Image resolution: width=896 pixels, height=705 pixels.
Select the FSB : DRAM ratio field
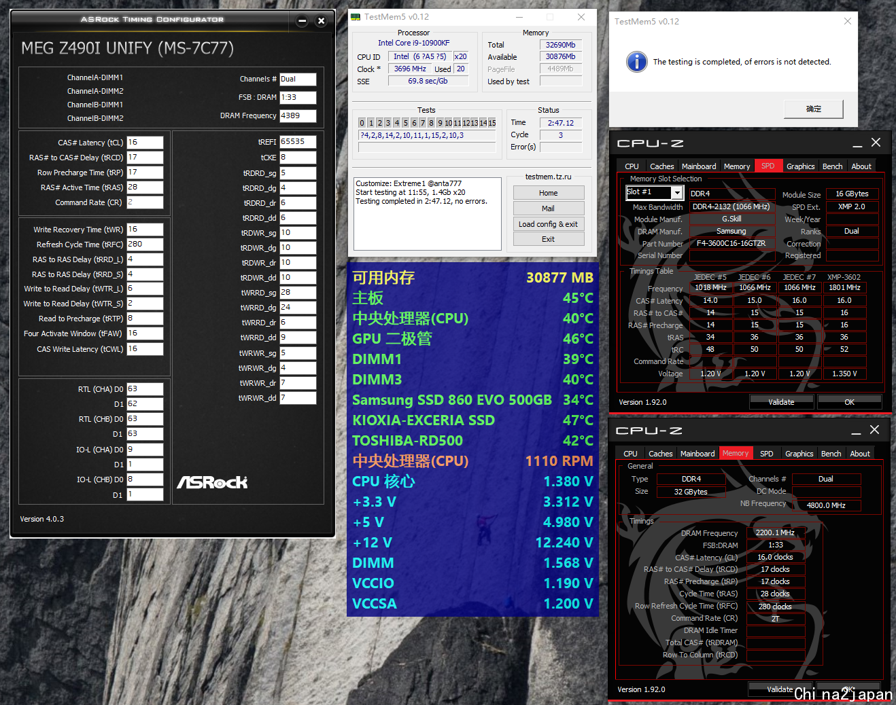point(298,97)
